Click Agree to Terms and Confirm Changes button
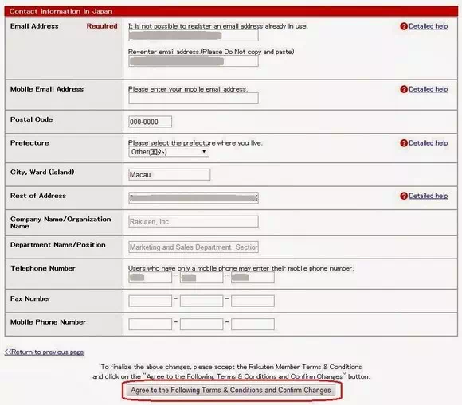Image resolution: width=462 pixels, height=405 pixels. pyautogui.click(x=231, y=391)
